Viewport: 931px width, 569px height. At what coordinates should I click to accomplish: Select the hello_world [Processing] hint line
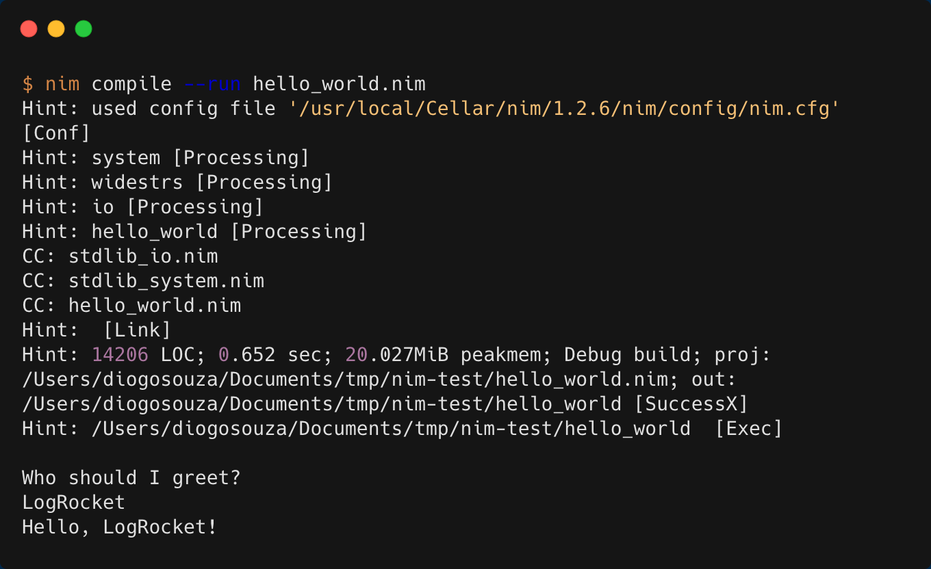pos(195,231)
